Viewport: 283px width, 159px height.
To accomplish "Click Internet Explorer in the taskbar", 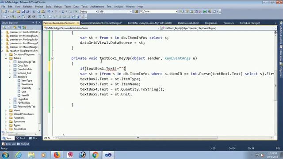I will coord(18,155).
